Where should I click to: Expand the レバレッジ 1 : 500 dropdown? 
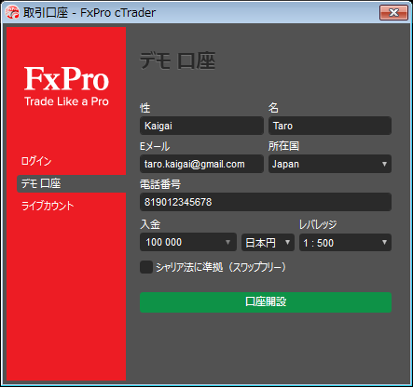click(x=345, y=243)
